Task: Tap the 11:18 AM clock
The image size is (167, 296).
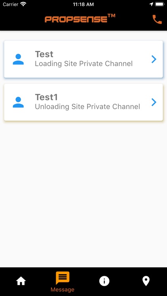Action: coord(83,4)
